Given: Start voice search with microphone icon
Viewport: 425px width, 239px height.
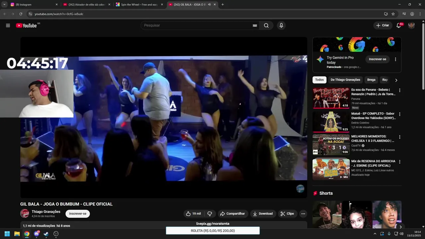Looking at the screenshot, I should 281,26.
